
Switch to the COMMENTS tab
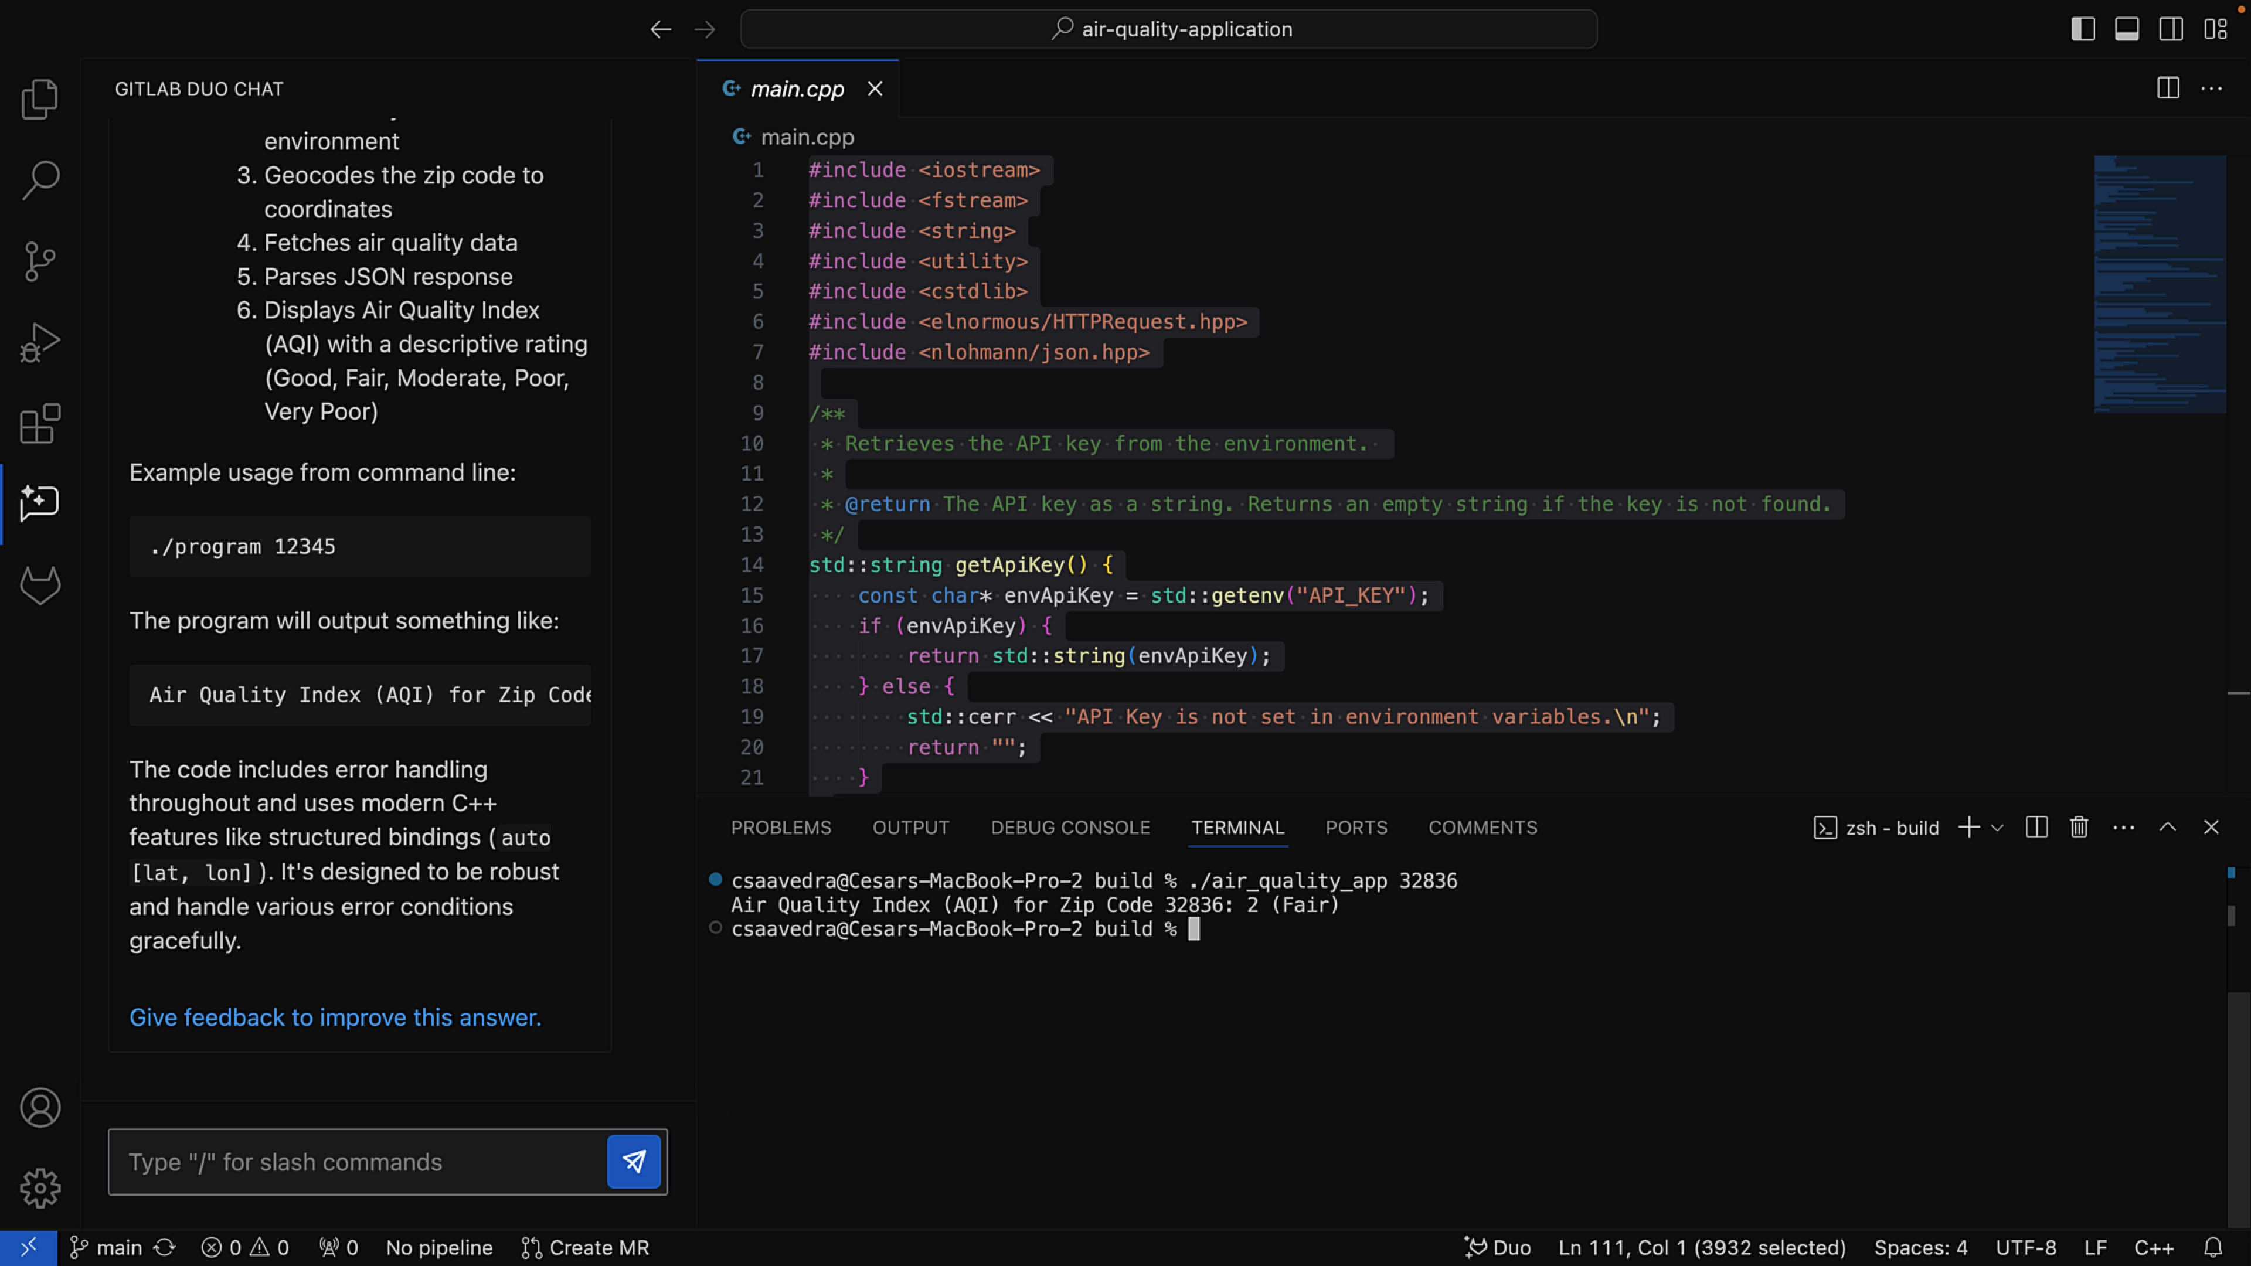click(1483, 828)
